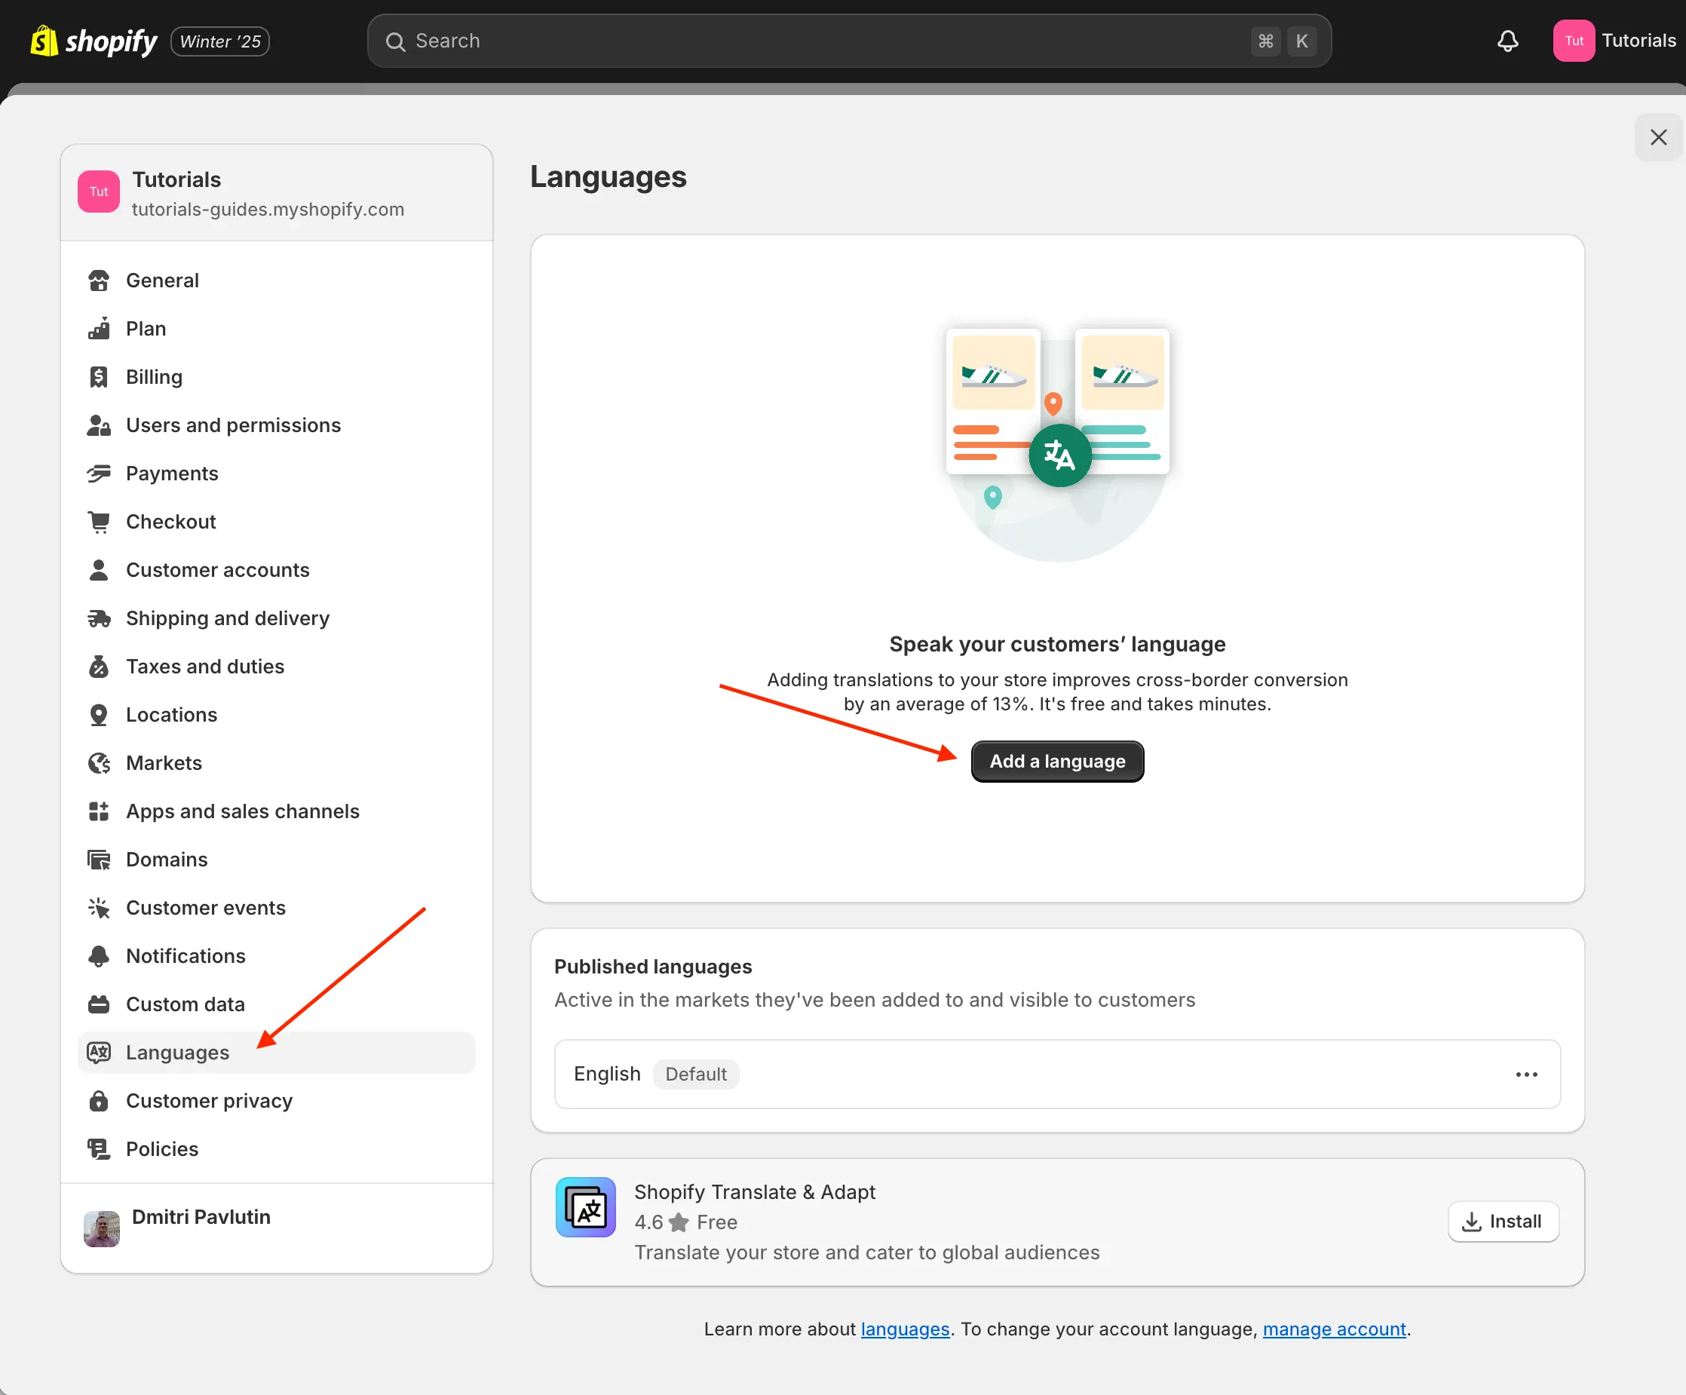Select the Customer privacy lock icon
Viewport: 1686px width, 1395px height.
99,1101
